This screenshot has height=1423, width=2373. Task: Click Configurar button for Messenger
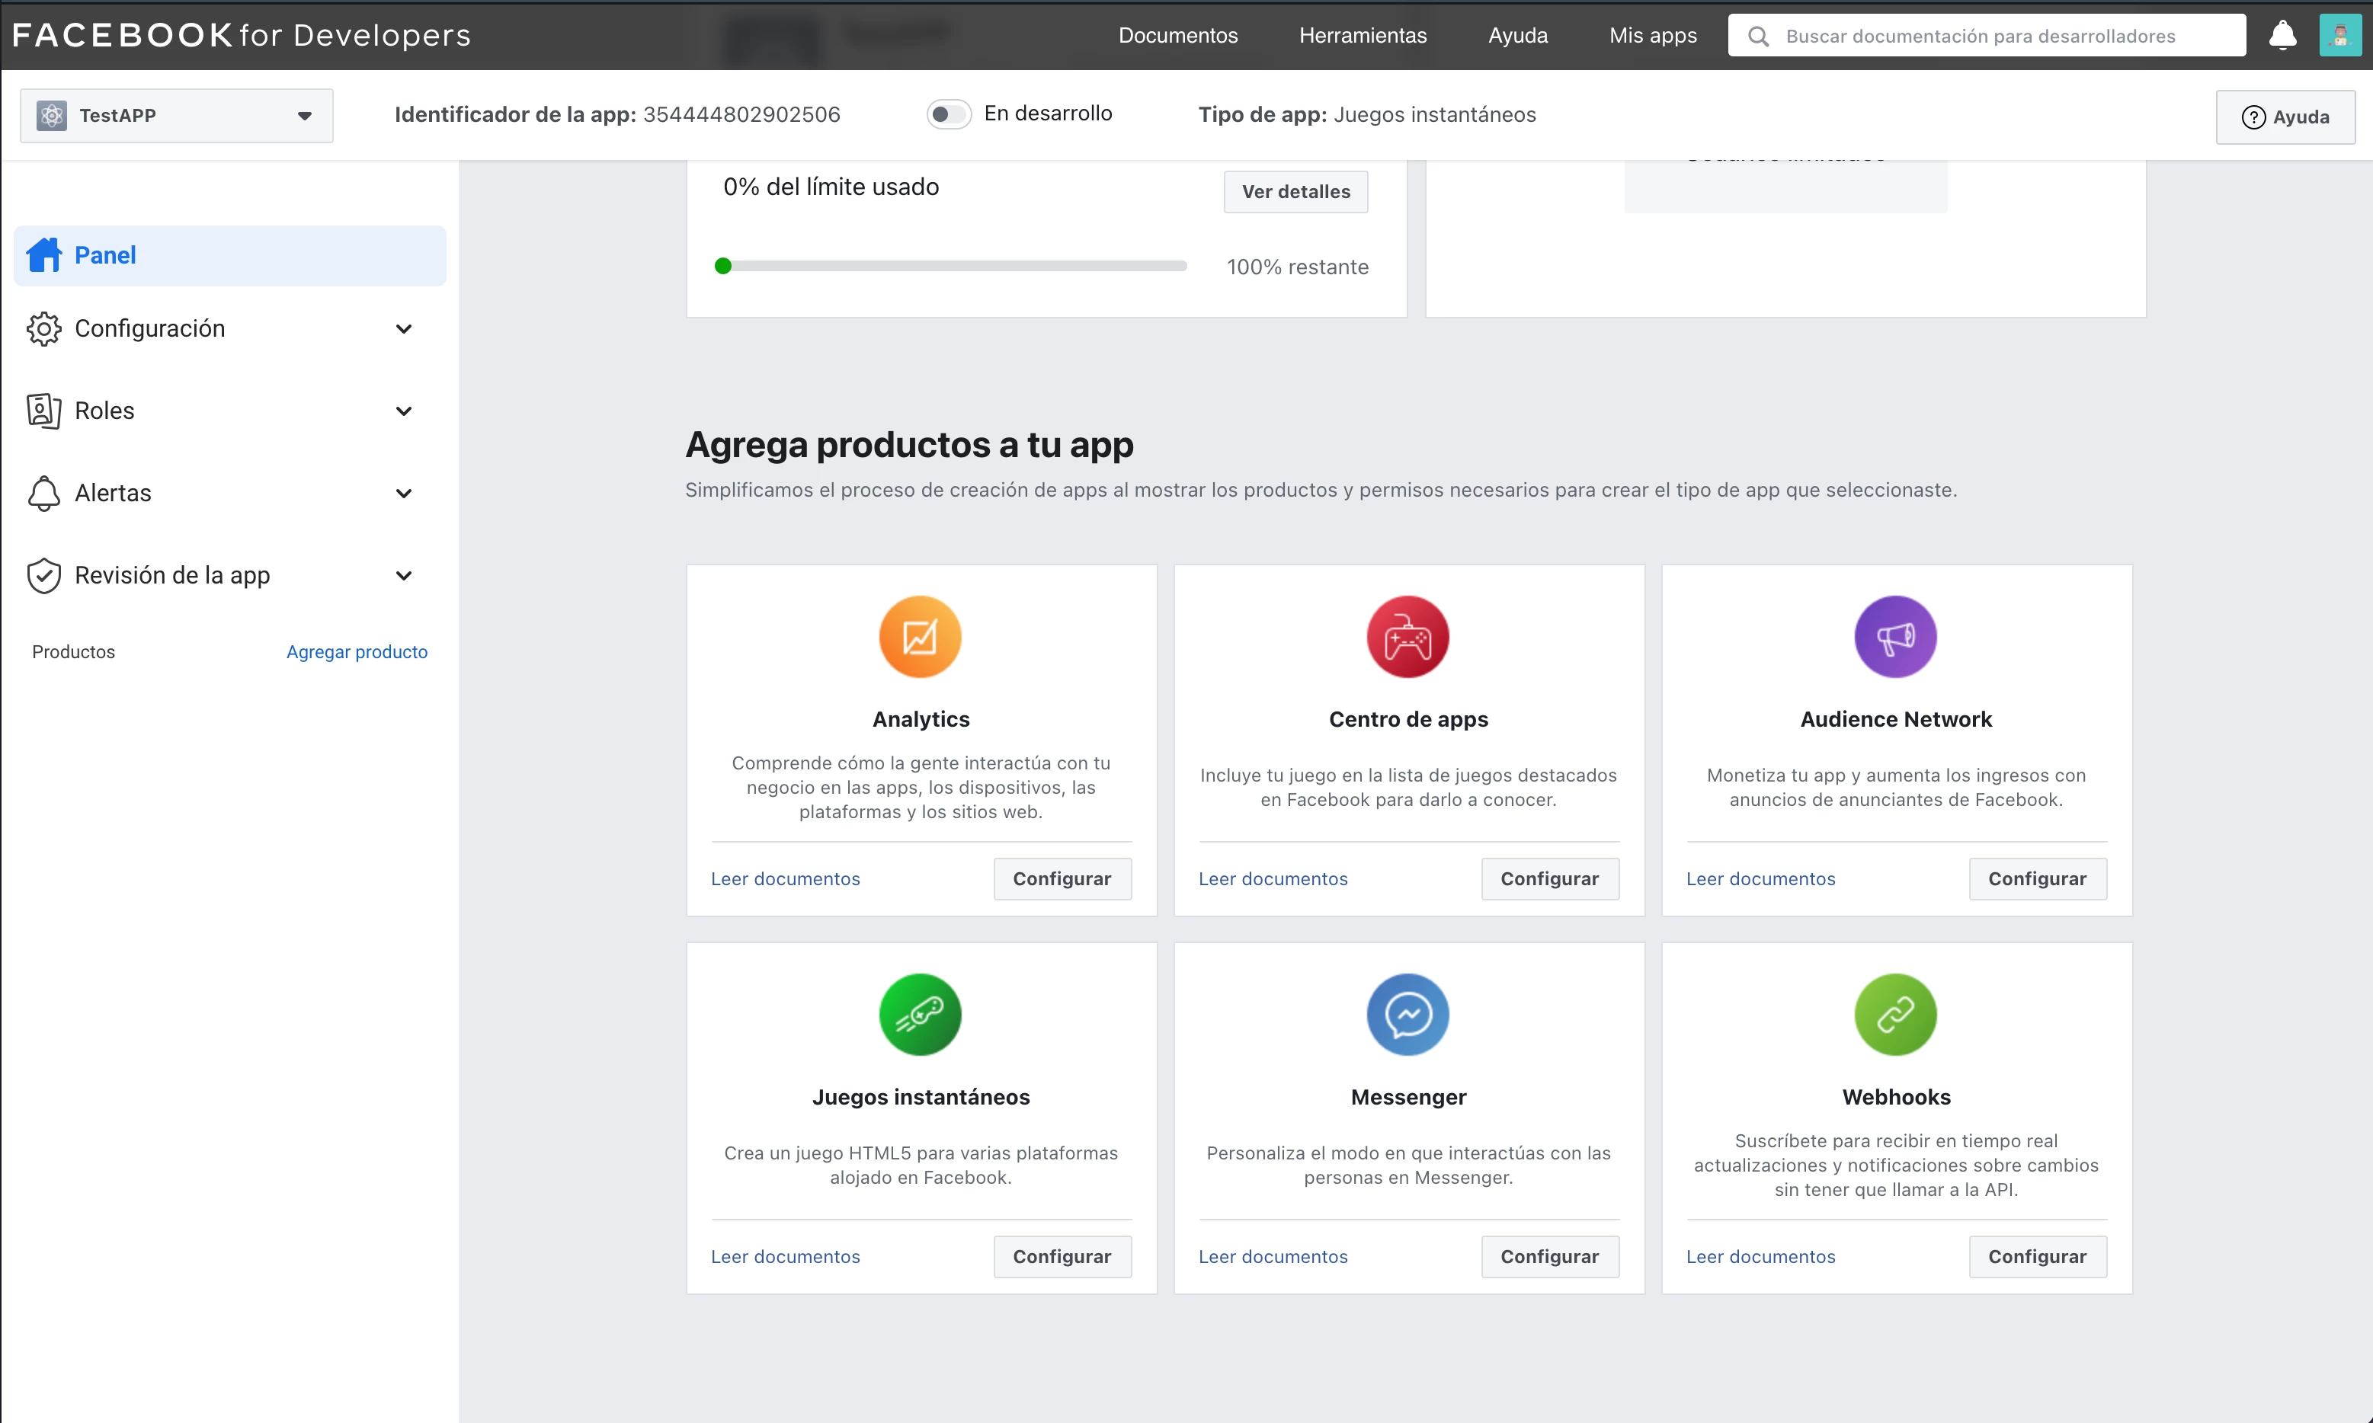(1549, 1256)
